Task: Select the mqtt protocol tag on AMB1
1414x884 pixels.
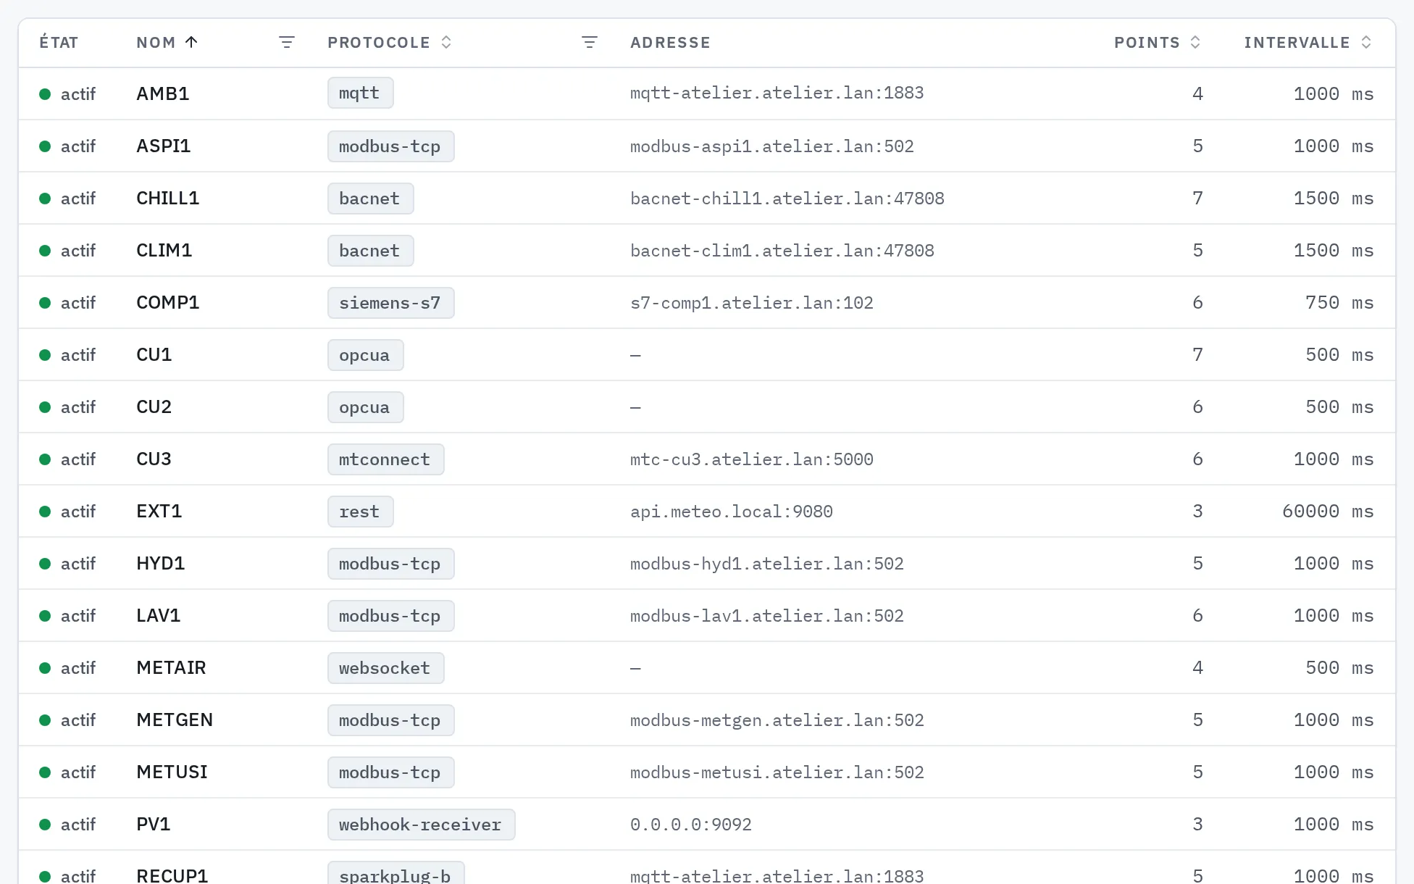Action: coord(360,93)
